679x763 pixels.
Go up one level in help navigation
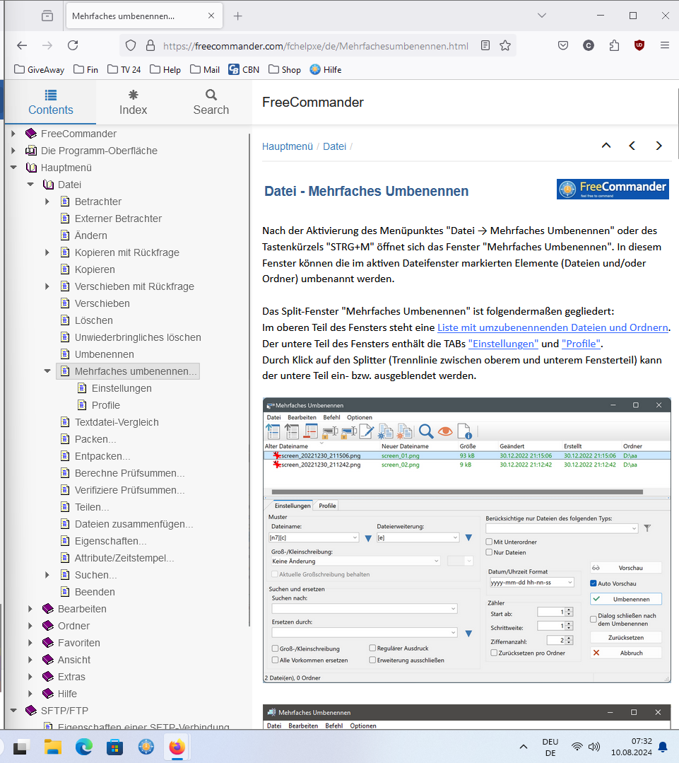[606, 146]
